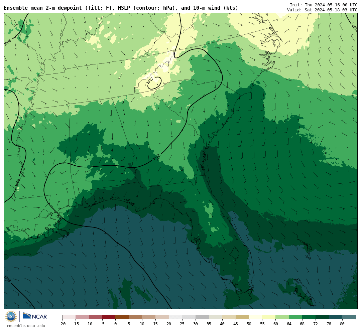Select the teal swatch right of 80

coord(349,317)
